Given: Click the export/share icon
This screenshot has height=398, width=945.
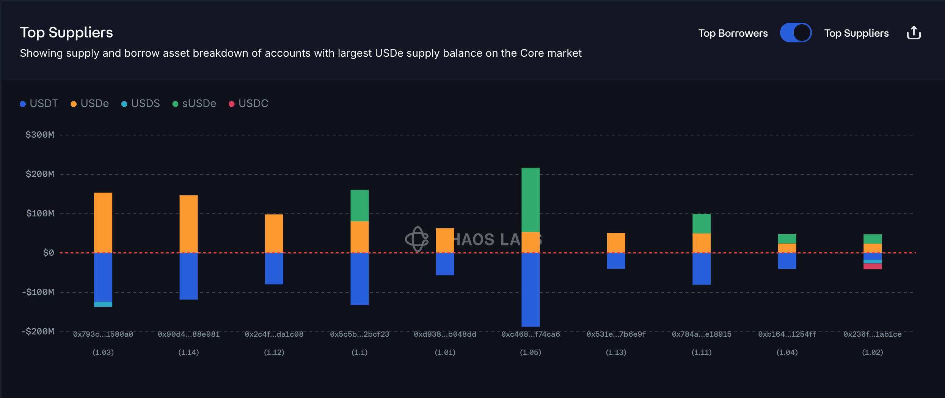Looking at the screenshot, I should pyautogui.click(x=914, y=33).
